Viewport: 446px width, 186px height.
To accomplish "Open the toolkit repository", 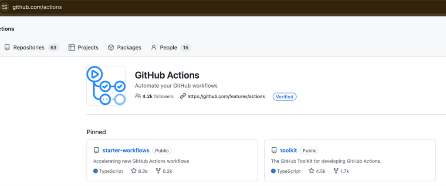I will click(289, 150).
